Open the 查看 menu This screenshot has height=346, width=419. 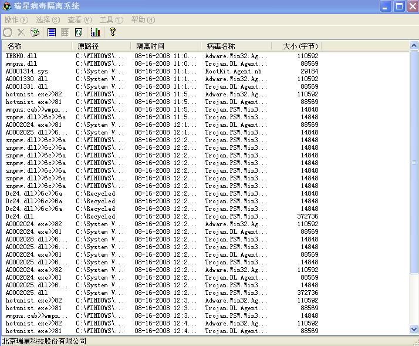click(x=79, y=20)
